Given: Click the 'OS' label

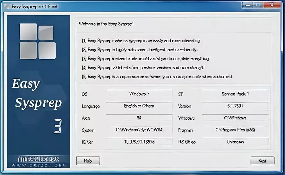Looking at the screenshot, I should [x=84, y=94].
